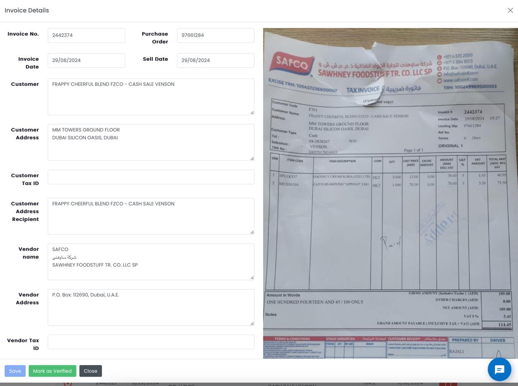518x386 pixels.
Task: Click into the Customer text area
Action: click(151, 97)
